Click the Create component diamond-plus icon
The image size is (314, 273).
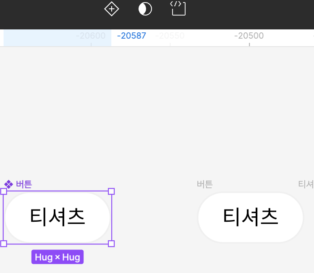tap(112, 9)
